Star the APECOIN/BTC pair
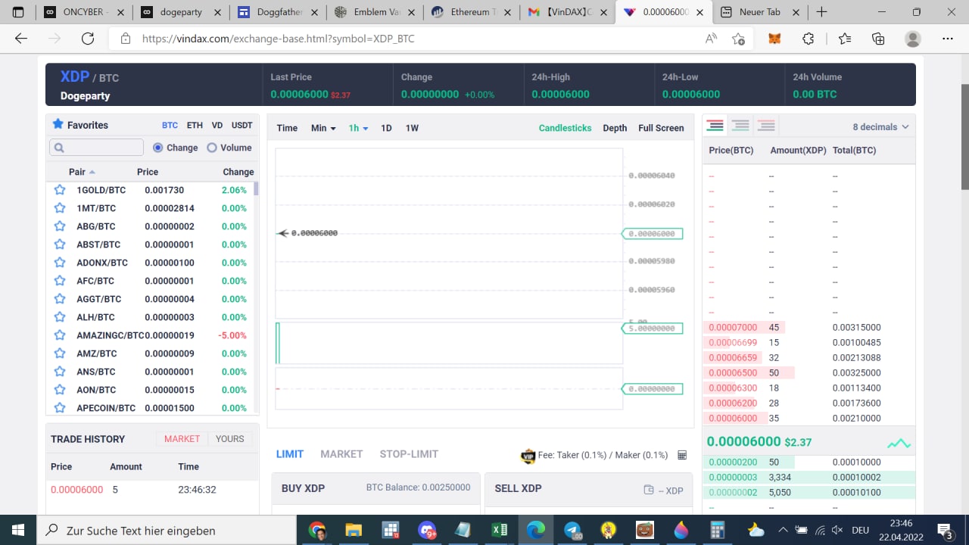The width and height of the screenshot is (969, 545). point(59,408)
